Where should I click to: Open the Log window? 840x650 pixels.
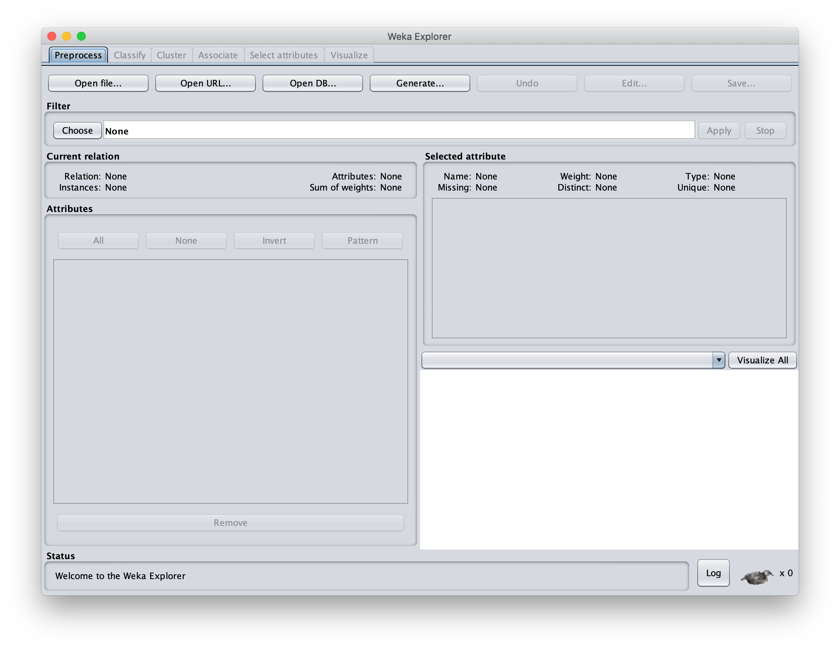(x=714, y=573)
